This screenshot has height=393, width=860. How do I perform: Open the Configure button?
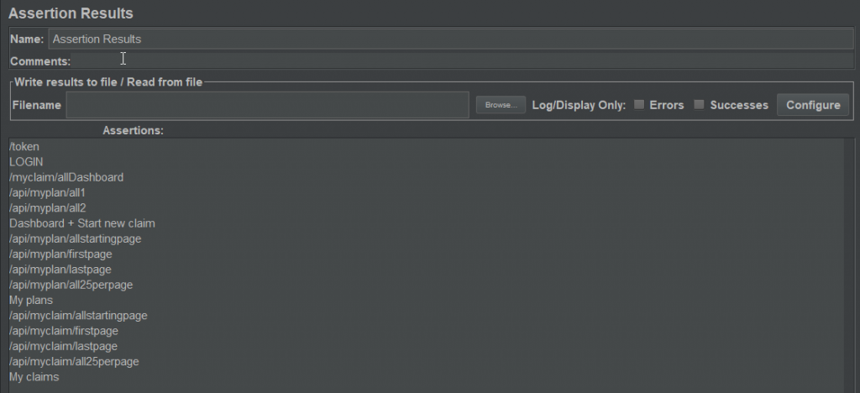pyautogui.click(x=813, y=105)
